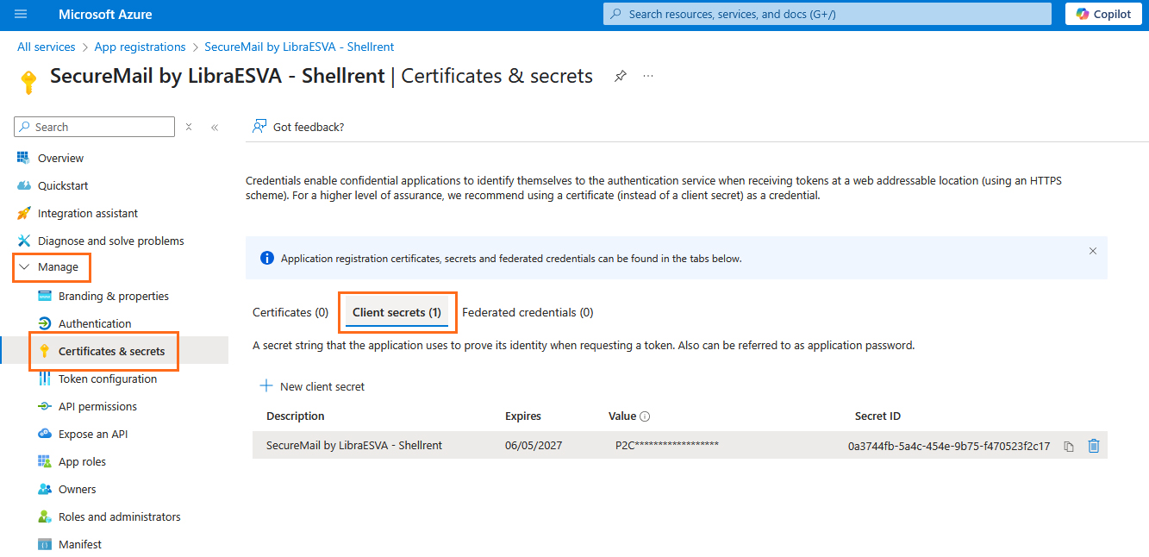
Task: Click New client secret button
Action: click(x=312, y=386)
